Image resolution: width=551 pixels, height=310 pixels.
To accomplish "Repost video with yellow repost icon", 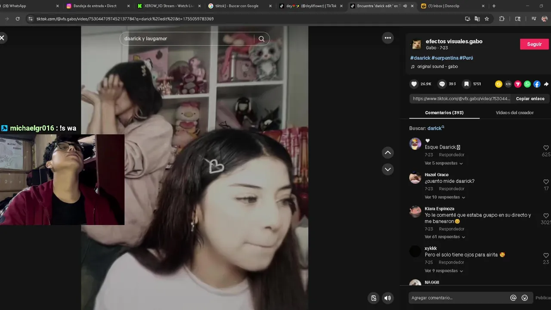I will (498, 84).
